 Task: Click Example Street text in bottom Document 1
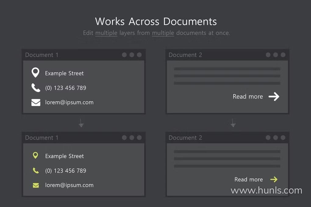[x=64, y=156]
